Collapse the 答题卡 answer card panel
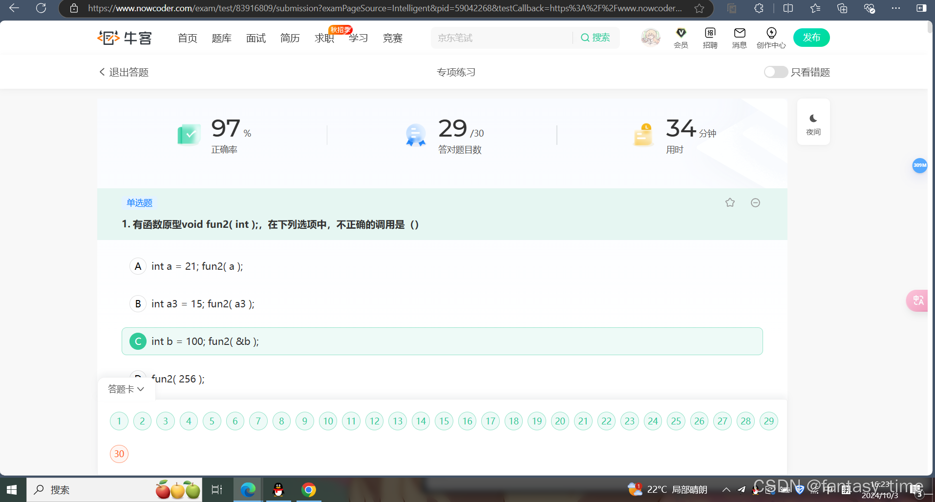935x502 pixels. (x=126, y=388)
